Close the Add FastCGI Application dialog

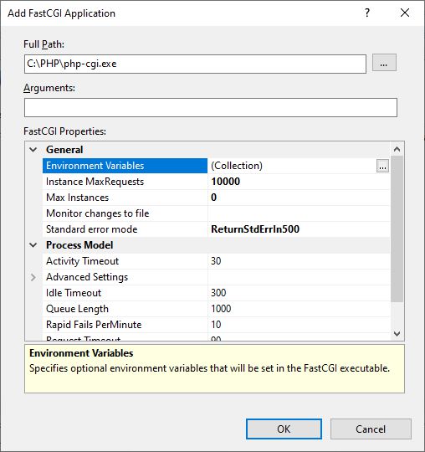point(405,13)
